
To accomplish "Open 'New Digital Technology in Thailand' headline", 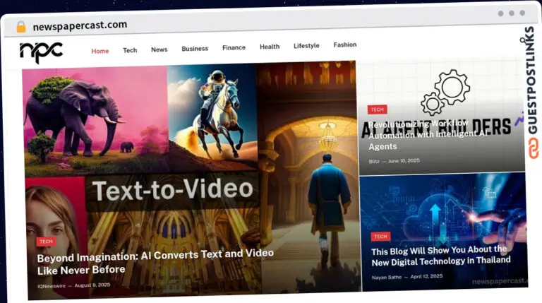I will [x=440, y=256].
